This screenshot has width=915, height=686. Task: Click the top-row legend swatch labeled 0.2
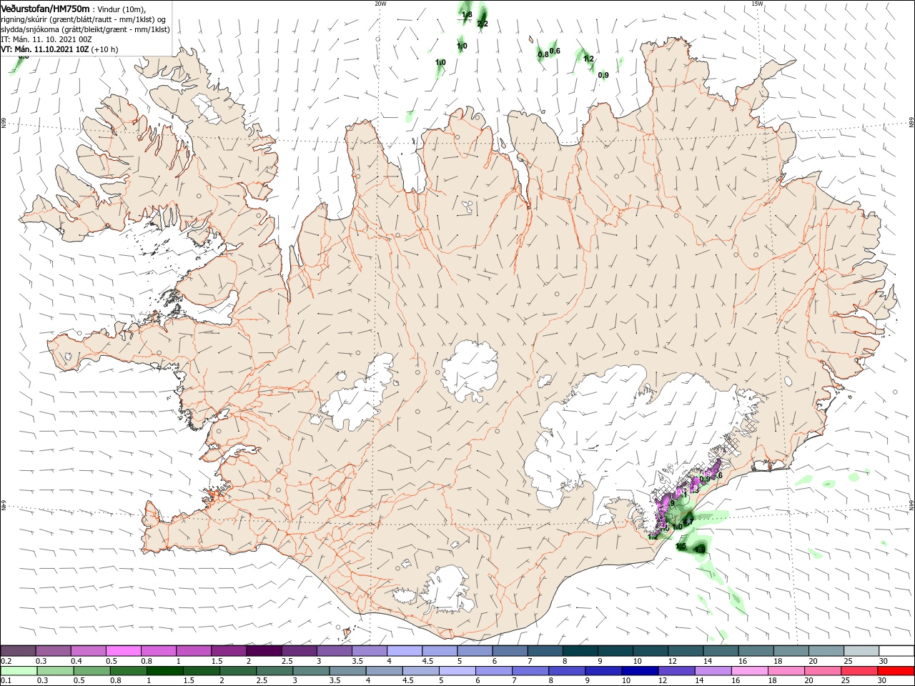click(x=18, y=651)
